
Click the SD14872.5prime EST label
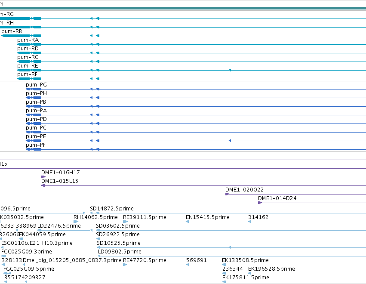coord(112,209)
